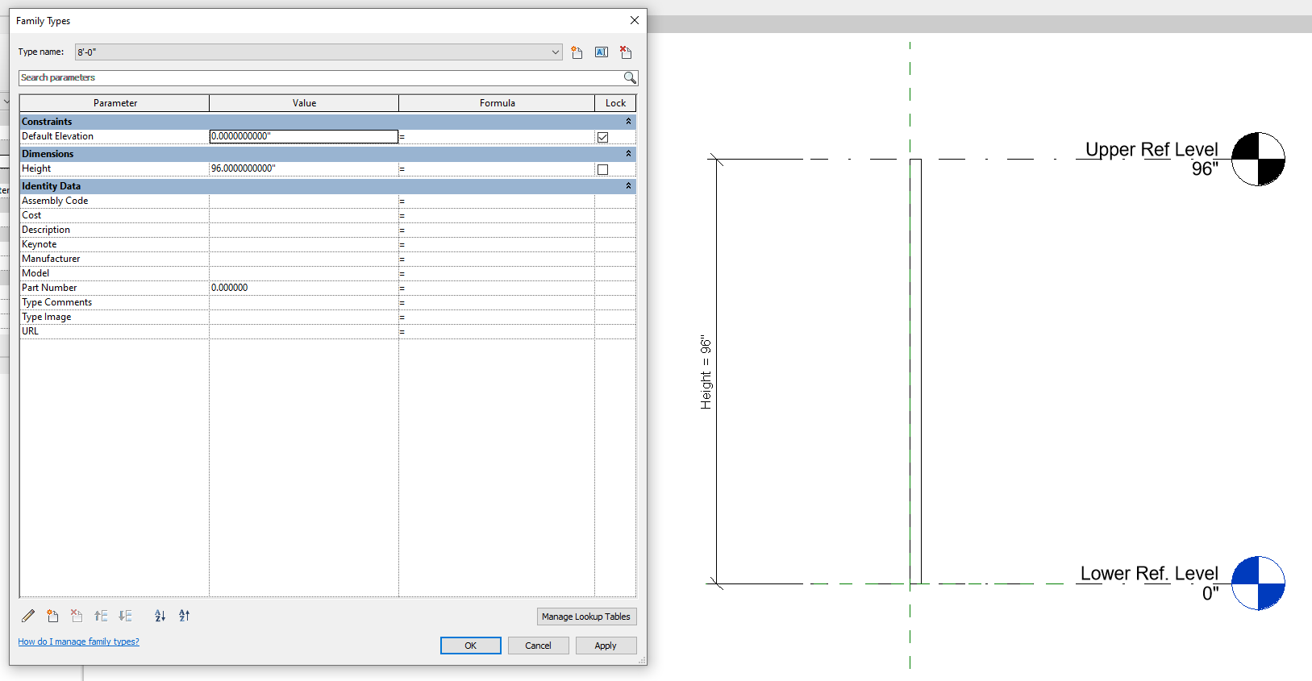Click the Edit Parameter pencil icon
This screenshot has height=681, width=1312.
point(28,617)
